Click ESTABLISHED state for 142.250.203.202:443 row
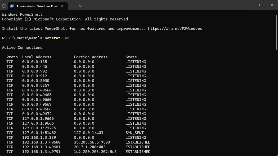Screen dimensions: 278x156 click(x=138, y=152)
